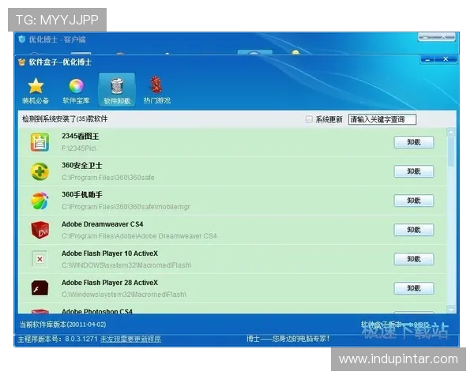The width and height of the screenshot is (474, 379).
Task: Click the scrollbar up arrow of software list
Action: tap(451, 132)
